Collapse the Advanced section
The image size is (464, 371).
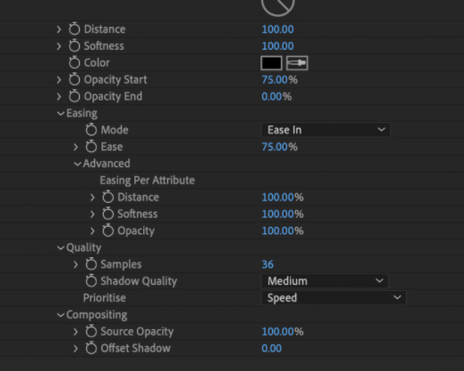pyautogui.click(x=77, y=164)
